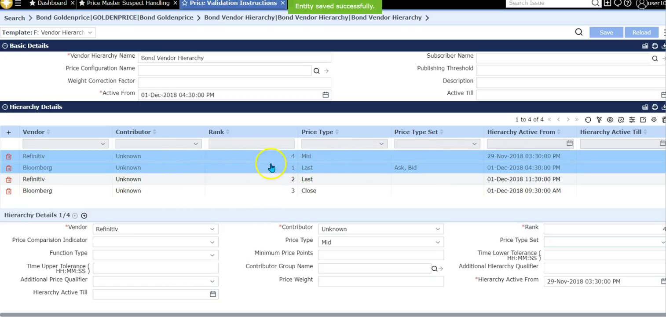Open Price Comparision Indicator dropdown

[155, 242]
